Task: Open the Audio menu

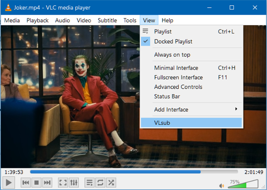Action: tap(62, 20)
